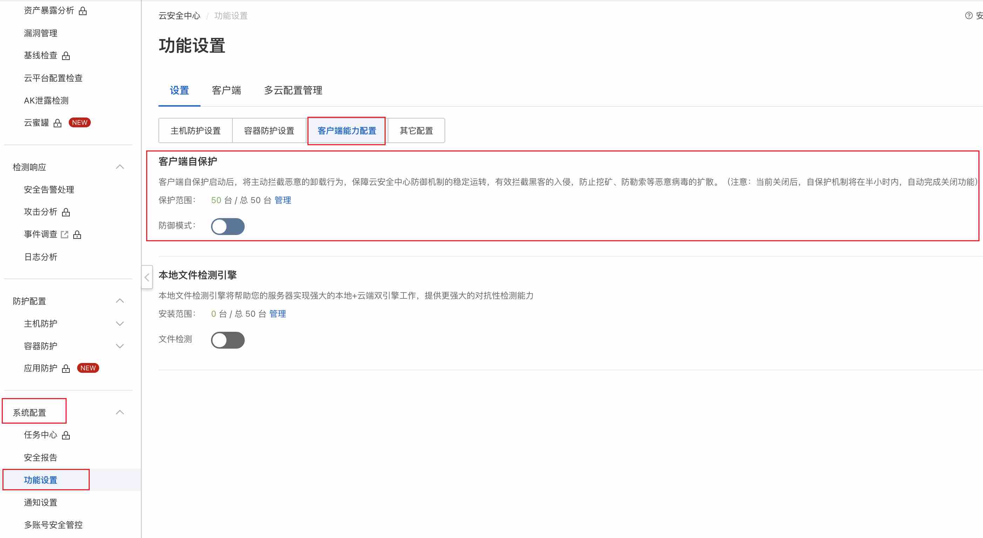Toggle the 文件检测 switch
Image resolution: width=983 pixels, height=538 pixels.
tap(228, 340)
